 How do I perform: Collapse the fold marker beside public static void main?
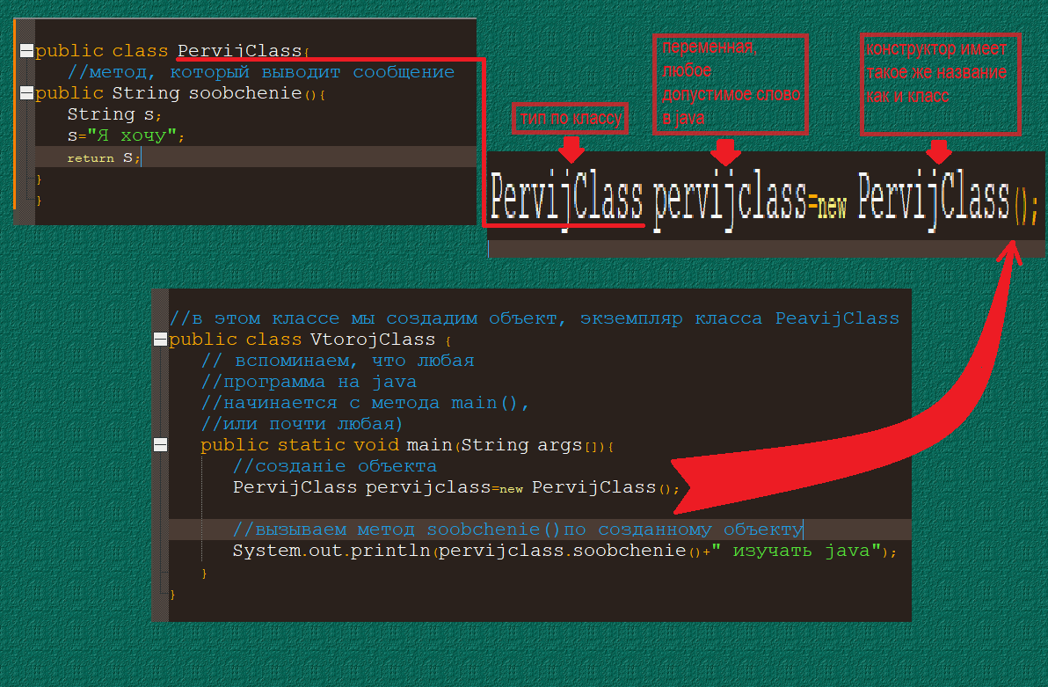tap(160, 445)
